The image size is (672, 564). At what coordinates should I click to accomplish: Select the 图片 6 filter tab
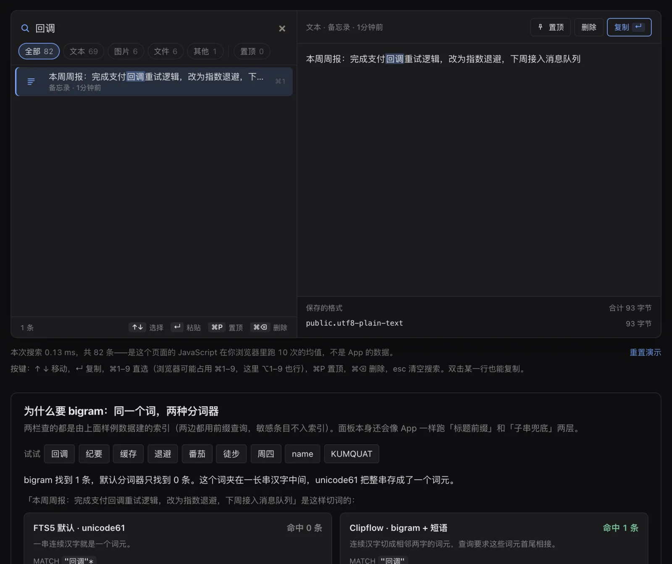coord(126,51)
